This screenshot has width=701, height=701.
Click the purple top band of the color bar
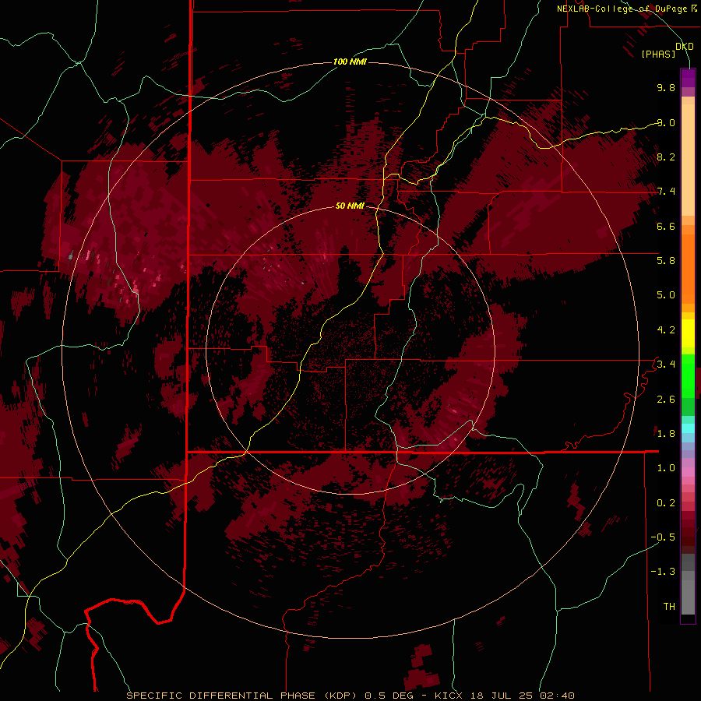point(688,78)
